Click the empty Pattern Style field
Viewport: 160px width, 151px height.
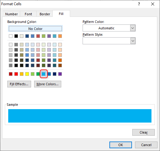pyautogui.click(x=107, y=41)
